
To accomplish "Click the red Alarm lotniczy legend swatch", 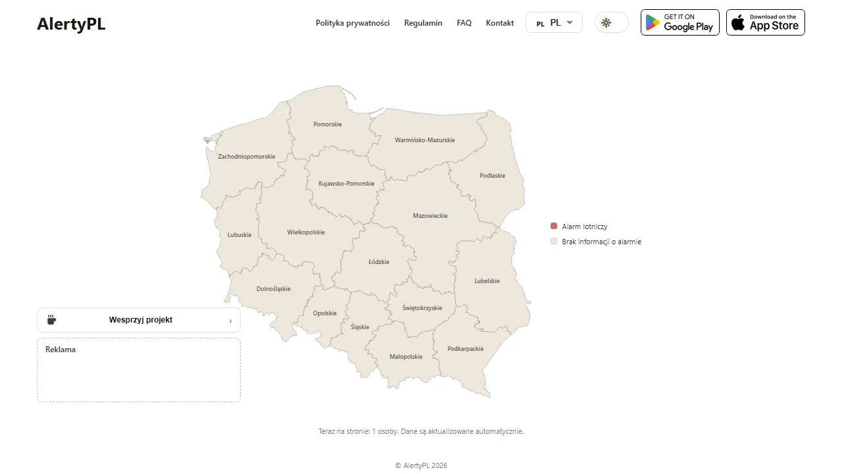I will point(553,225).
